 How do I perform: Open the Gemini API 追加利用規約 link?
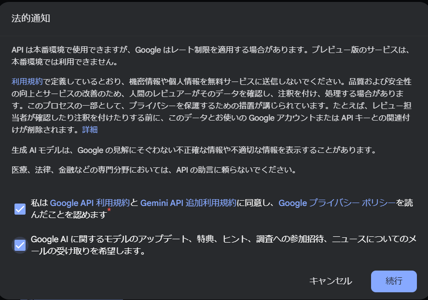click(x=188, y=203)
